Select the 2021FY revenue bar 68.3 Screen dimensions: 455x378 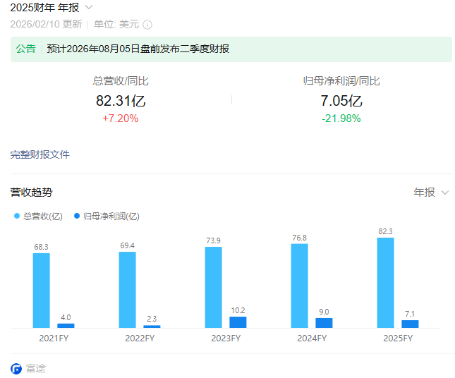coord(41,291)
